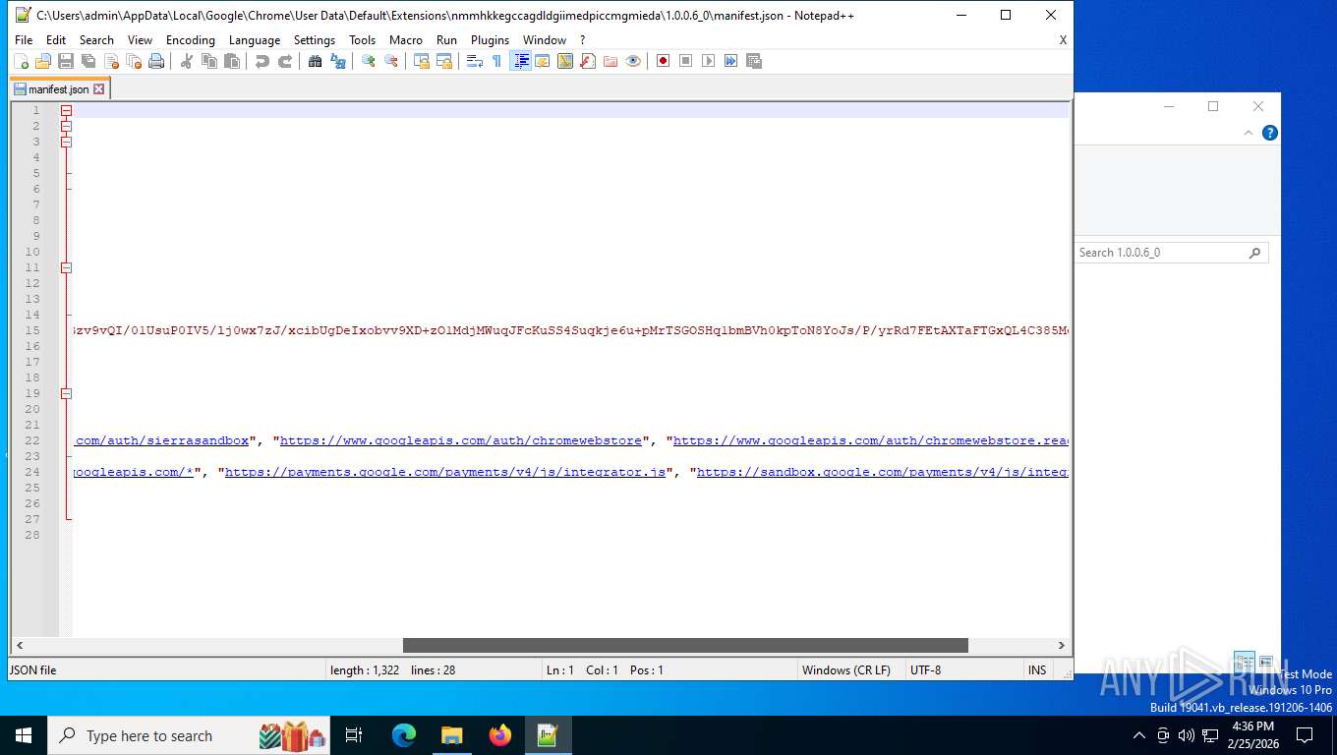
Task: Play back the recorded macro
Action: 708,61
